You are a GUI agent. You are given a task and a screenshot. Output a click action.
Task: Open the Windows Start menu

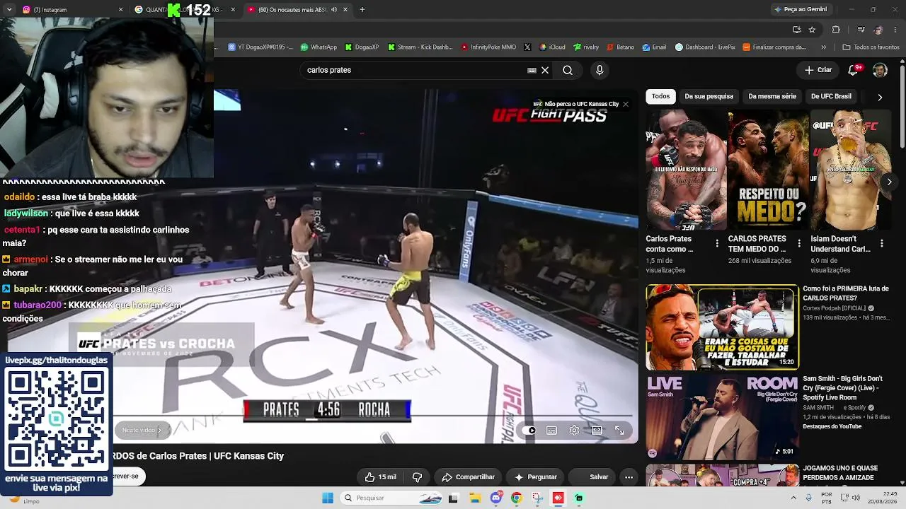[x=328, y=498]
